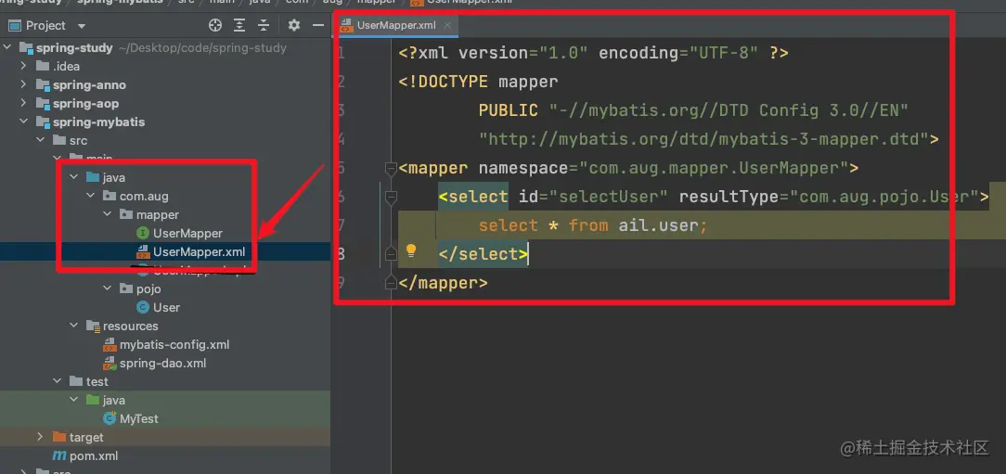Select the target folder row
This screenshot has height=474, width=1006.
pyautogui.click(x=165, y=438)
